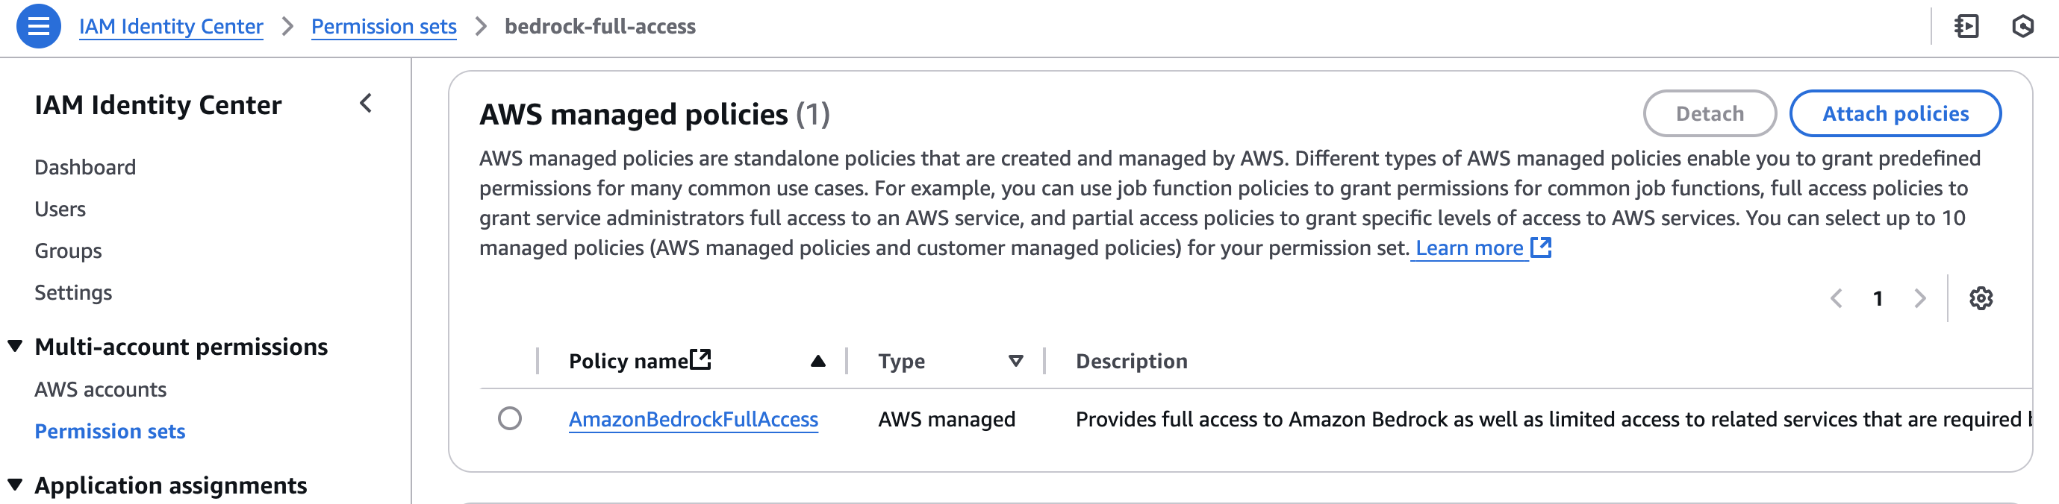2059x504 pixels.
Task: Click IAM Identity Center breadcrumb link
Action: coord(171,26)
